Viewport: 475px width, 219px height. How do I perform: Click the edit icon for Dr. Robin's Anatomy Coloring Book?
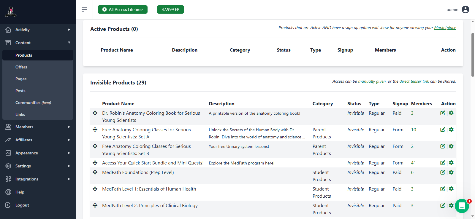coord(443,113)
